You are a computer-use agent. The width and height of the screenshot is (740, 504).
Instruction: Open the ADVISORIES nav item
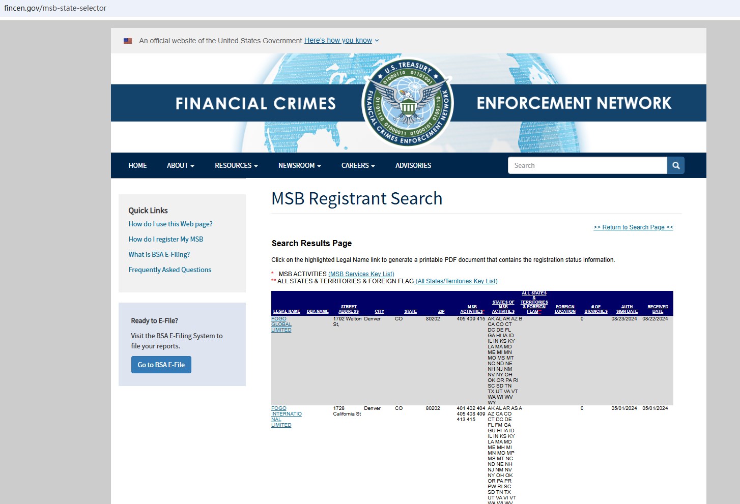[413, 165]
